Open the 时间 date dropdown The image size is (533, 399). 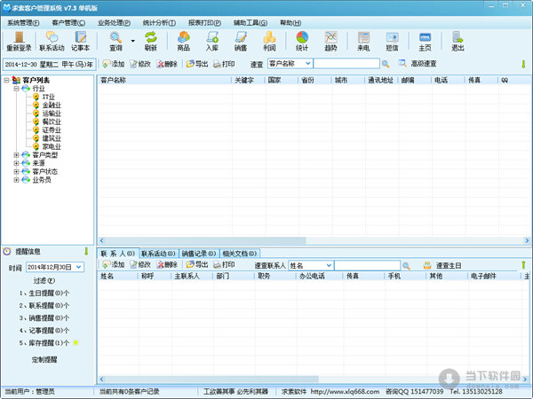point(78,267)
